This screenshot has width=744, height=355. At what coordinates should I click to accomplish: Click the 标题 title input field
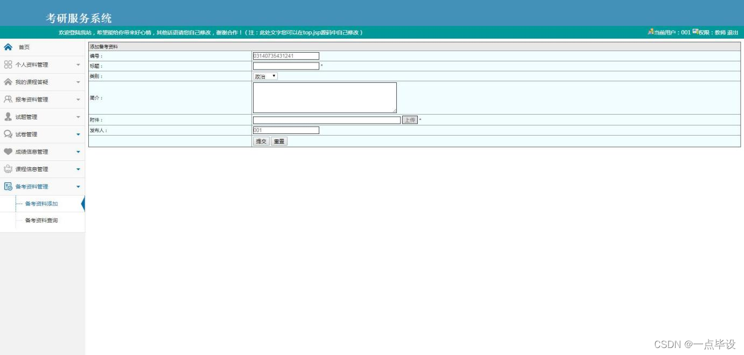[x=286, y=66]
